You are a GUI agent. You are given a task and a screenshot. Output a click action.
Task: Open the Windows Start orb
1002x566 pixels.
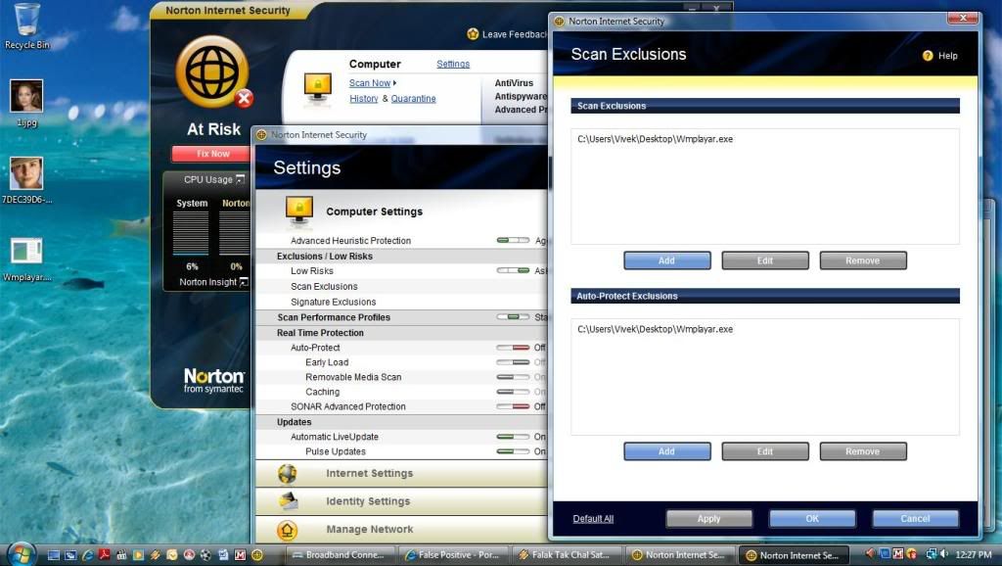21,554
